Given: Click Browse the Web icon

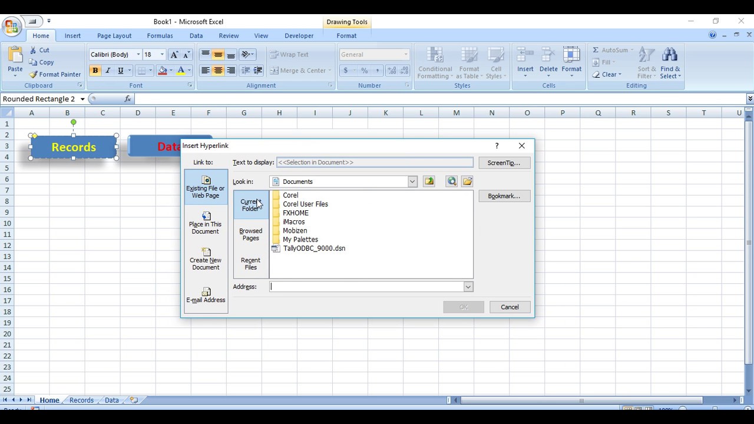Looking at the screenshot, I should coord(452,181).
